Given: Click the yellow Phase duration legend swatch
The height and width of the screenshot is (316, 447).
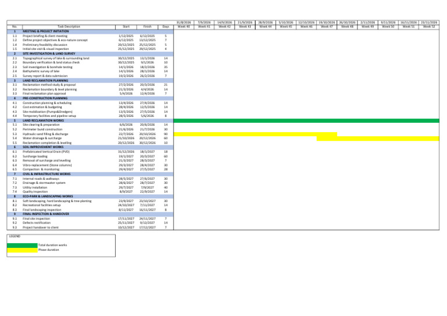Looking at the screenshot, I should pyautogui.click(x=22, y=250).
